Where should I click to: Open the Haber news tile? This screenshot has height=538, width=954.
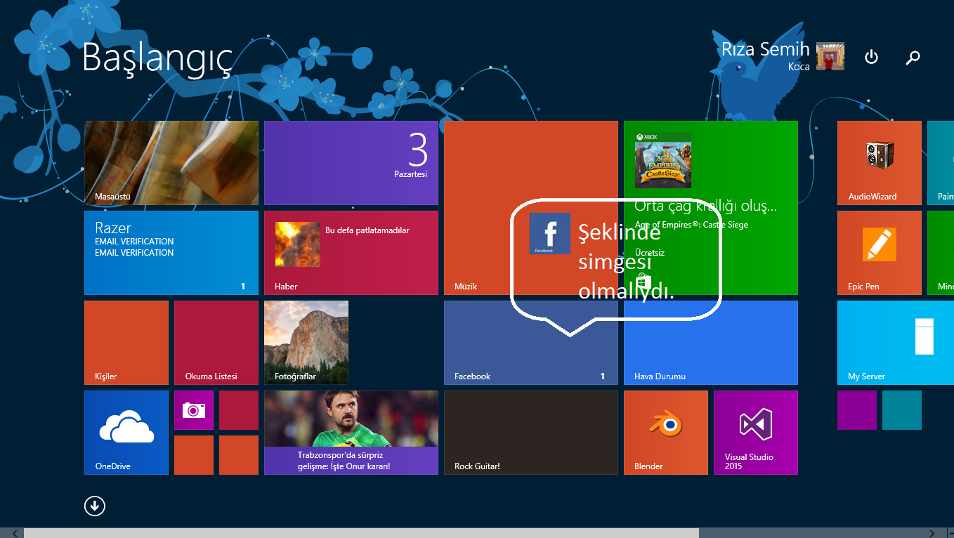[x=351, y=253]
